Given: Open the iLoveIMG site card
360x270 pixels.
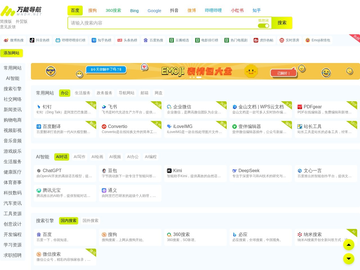Looking at the screenshot, I should 195,129.
